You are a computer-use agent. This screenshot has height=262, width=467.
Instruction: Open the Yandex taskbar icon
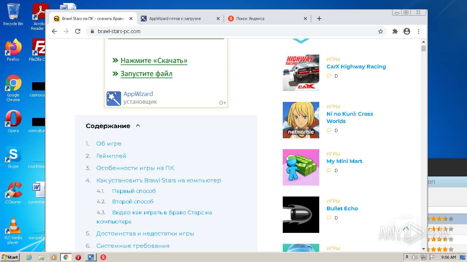point(103,257)
